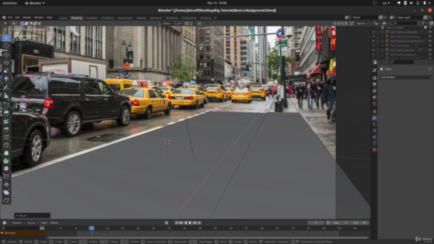Select the Shrink/Fatten tool
This screenshot has height=244, width=434.
pyautogui.click(x=6, y=184)
